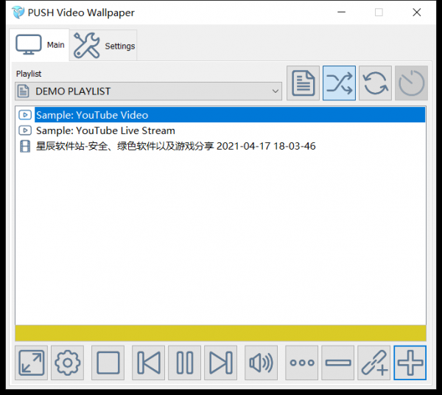Select Sample: YouTube Video item
Image resolution: width=442 pixels, height=395 pixels.
pos(92,115)
